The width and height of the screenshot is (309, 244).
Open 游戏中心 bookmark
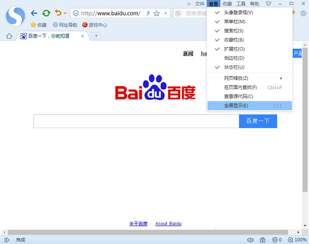(95, 25)
